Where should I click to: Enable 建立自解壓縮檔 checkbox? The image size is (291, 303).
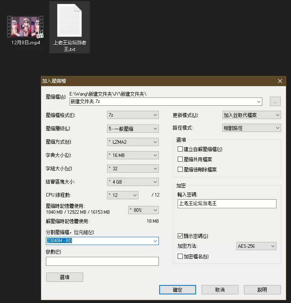(x=180, y=149)
